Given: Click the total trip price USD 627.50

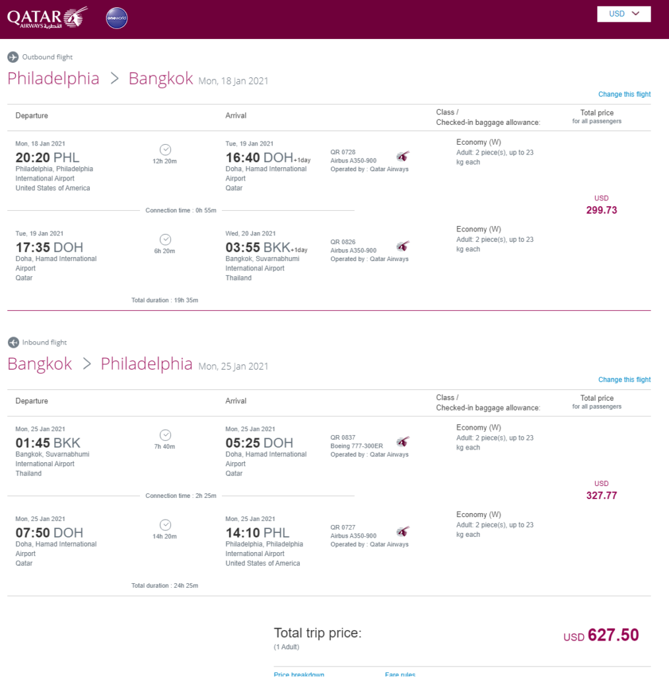Looking at the screenshot, I should click(601, 635).
